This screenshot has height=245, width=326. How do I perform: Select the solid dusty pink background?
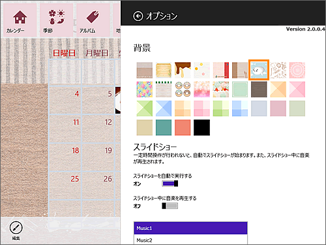[x=278, y=108]
